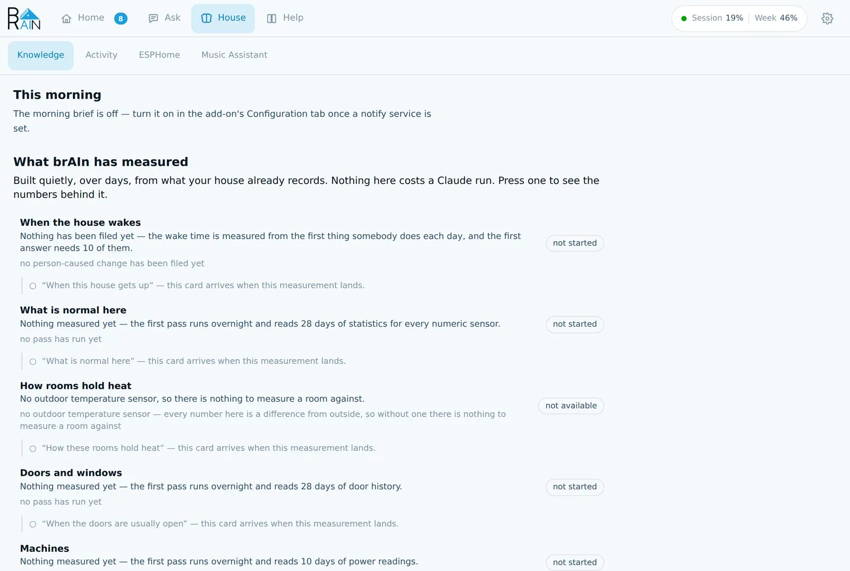Click circle beside "What is normal here" card
Screen dimensions: 850x571
click(33, 362)
